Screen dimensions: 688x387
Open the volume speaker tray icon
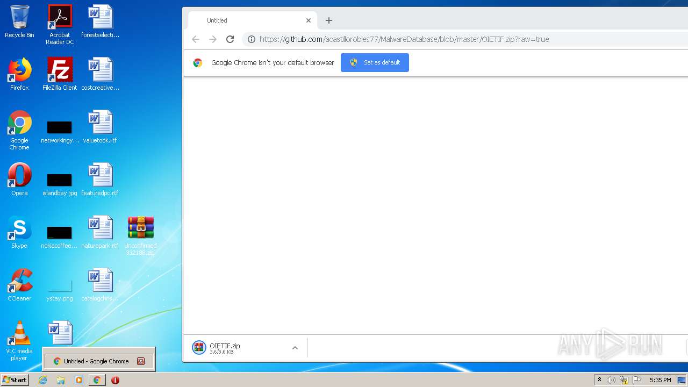[x=611, y=380]
